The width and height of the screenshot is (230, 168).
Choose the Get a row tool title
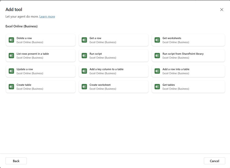(95, 38)
